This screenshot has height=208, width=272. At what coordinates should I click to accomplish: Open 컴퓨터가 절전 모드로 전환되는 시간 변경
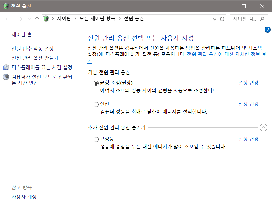coord(42,80)
